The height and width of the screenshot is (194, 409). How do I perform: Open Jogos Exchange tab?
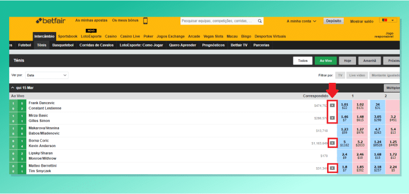[170, 36]
